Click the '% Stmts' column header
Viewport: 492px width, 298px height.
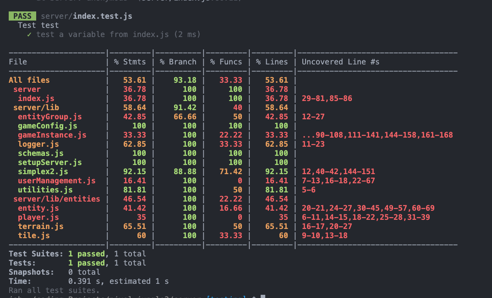coord(130,62)
